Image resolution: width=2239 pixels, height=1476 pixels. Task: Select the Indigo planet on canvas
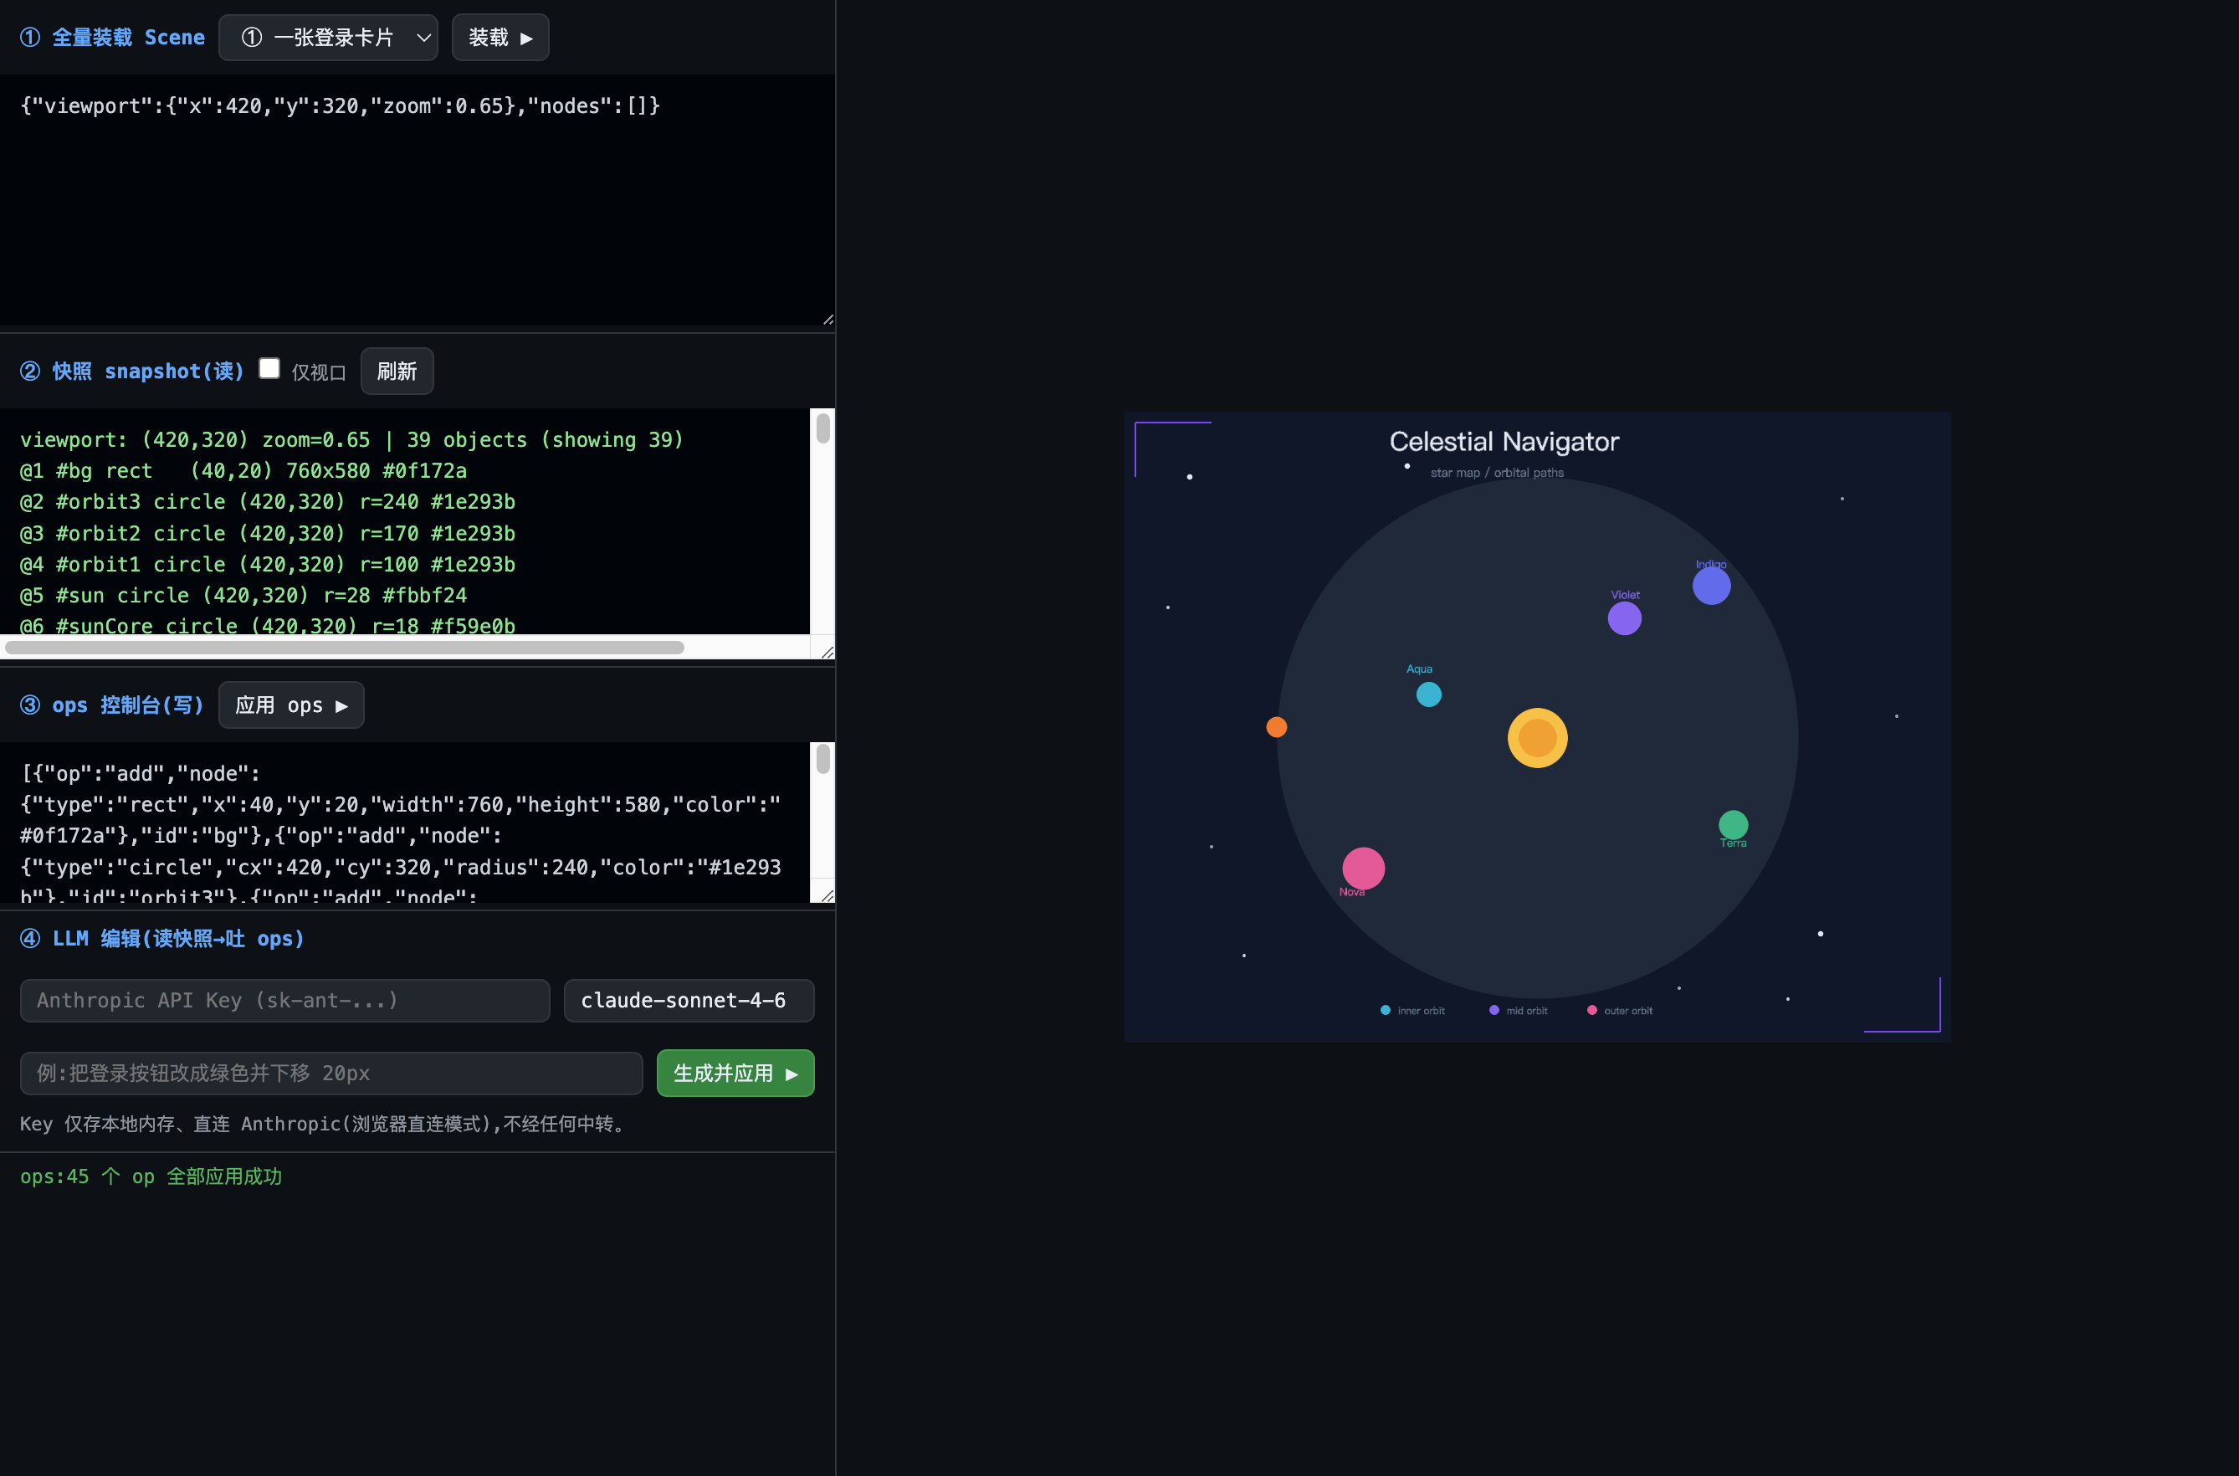tap(1711, 586)
